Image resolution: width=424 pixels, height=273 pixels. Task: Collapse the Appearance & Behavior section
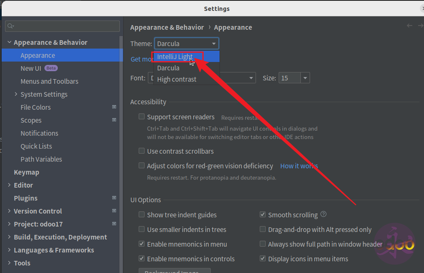10,42
